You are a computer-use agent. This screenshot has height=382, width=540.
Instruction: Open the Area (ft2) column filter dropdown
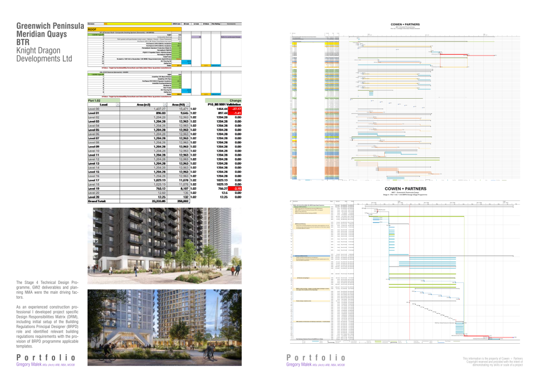[x=188, y=104]
